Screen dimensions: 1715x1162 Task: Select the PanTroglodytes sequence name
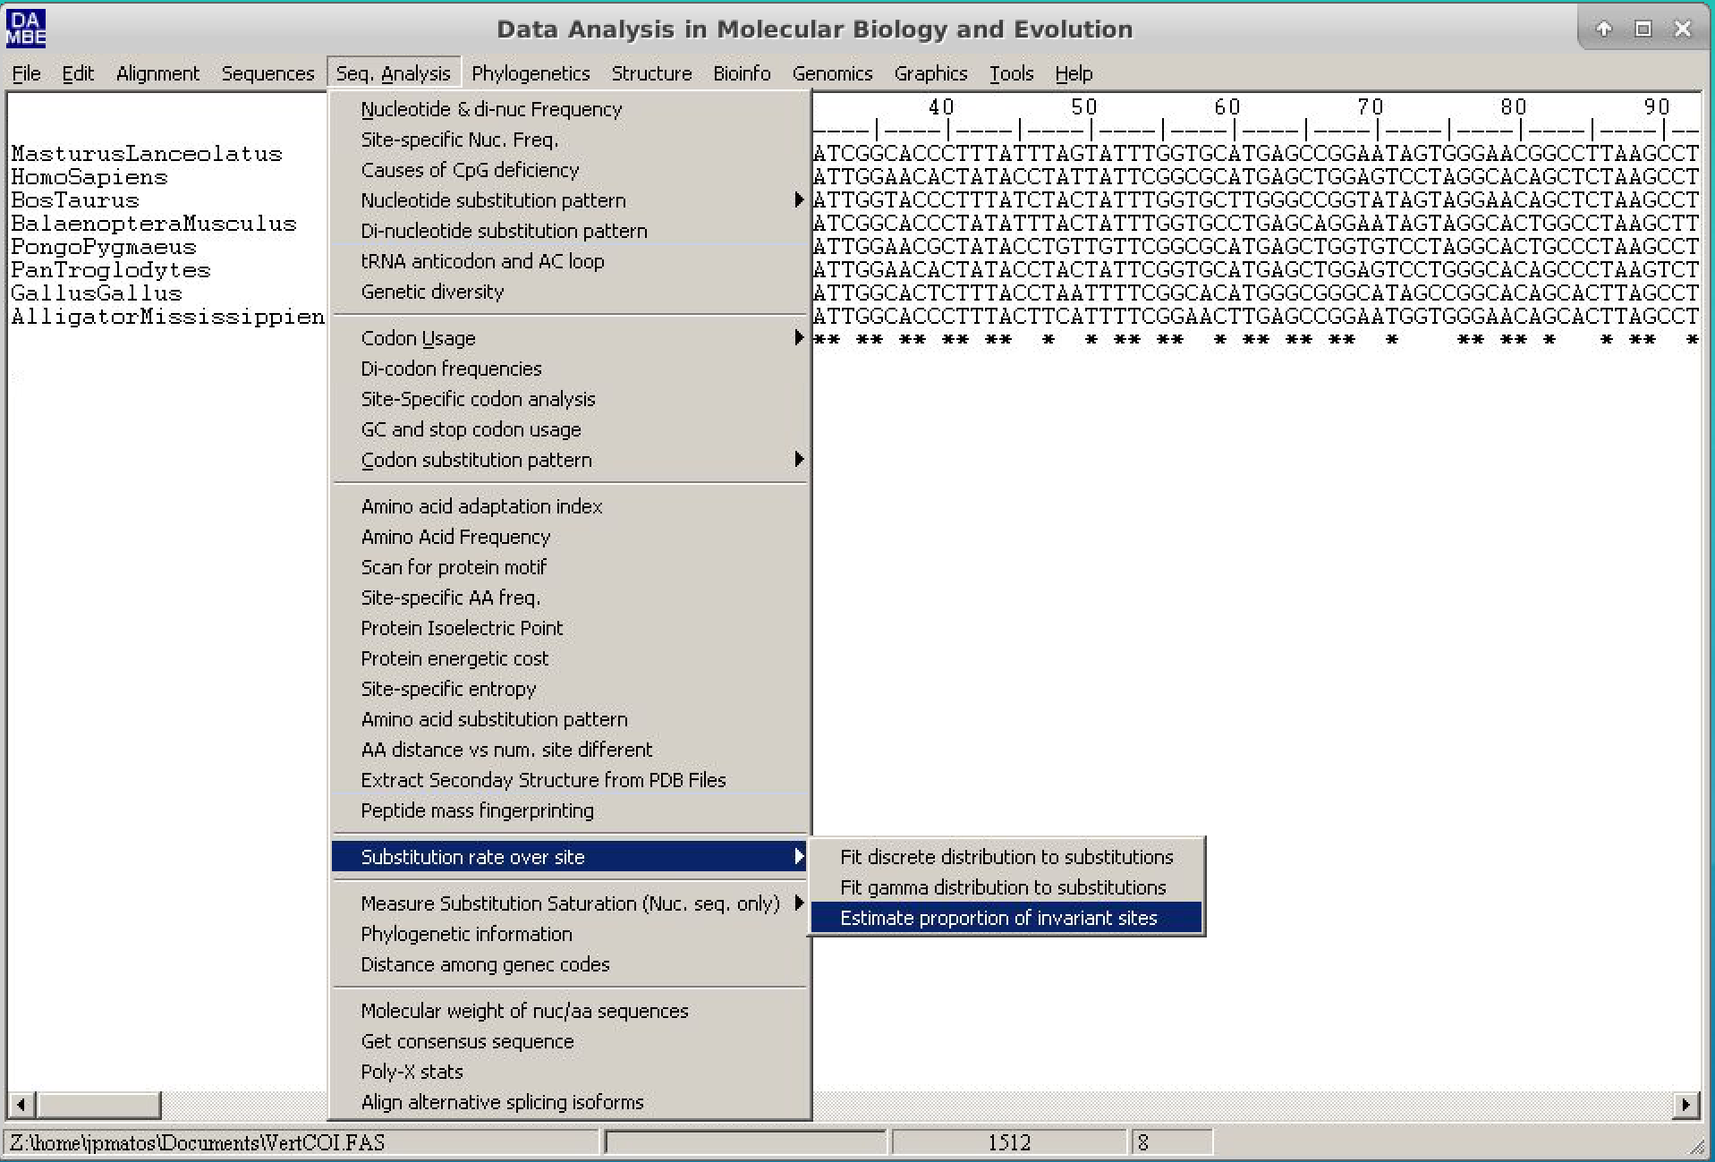111,270
